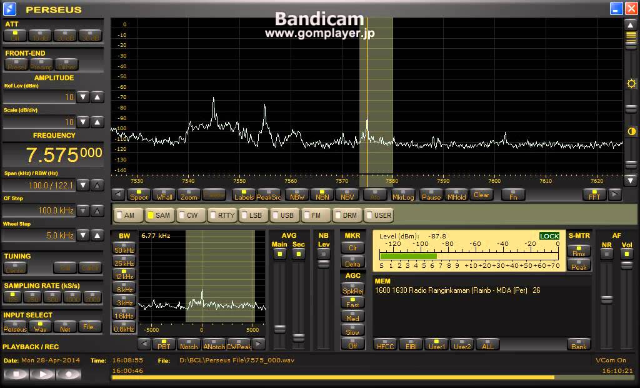640x388 pixels.
Task: Decrease the Ref Lev value
Action: 83,97
